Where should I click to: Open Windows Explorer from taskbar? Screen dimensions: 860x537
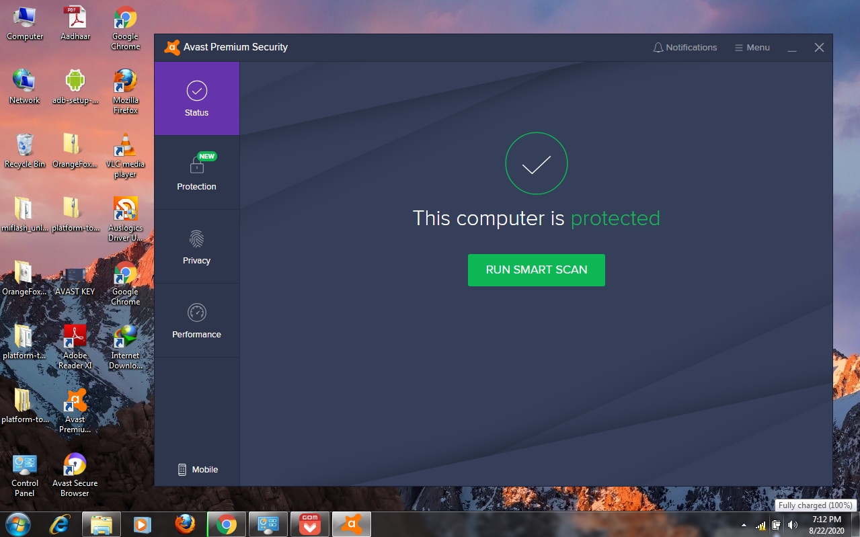[102, 524]
